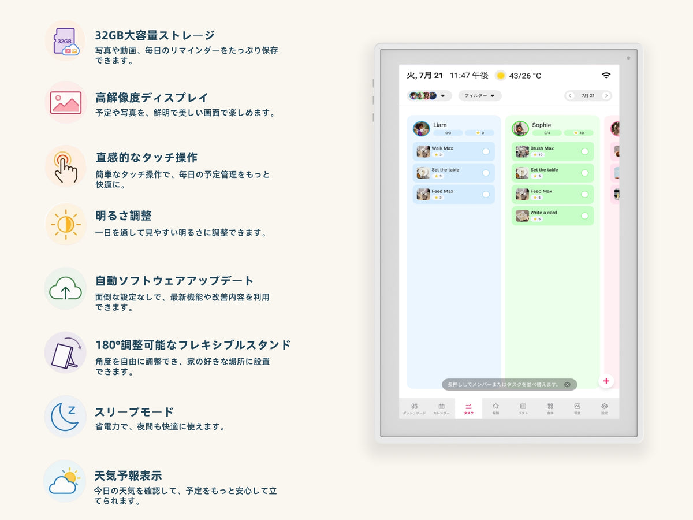The height and width of the screenshot is (520, 693).
Task: Switch to the カレンダー tab
Action: click(441, 409)
